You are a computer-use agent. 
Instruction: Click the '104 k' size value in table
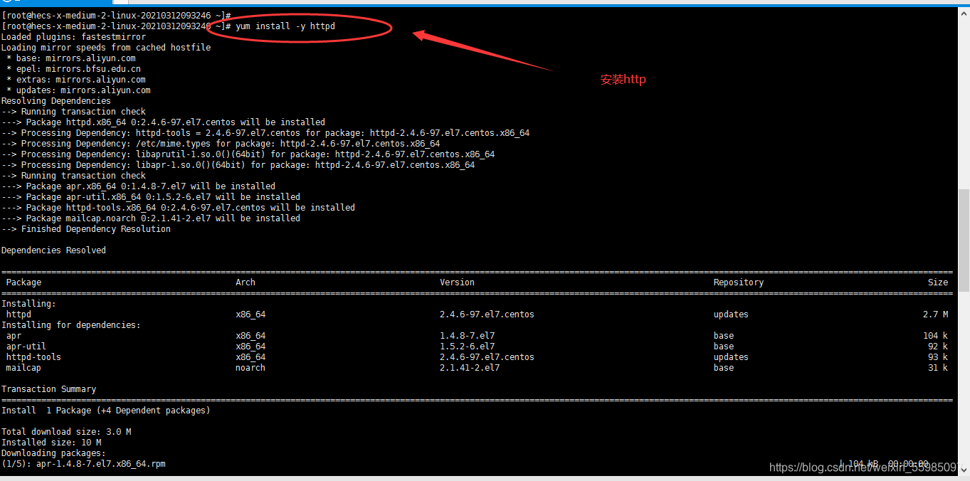935,336
